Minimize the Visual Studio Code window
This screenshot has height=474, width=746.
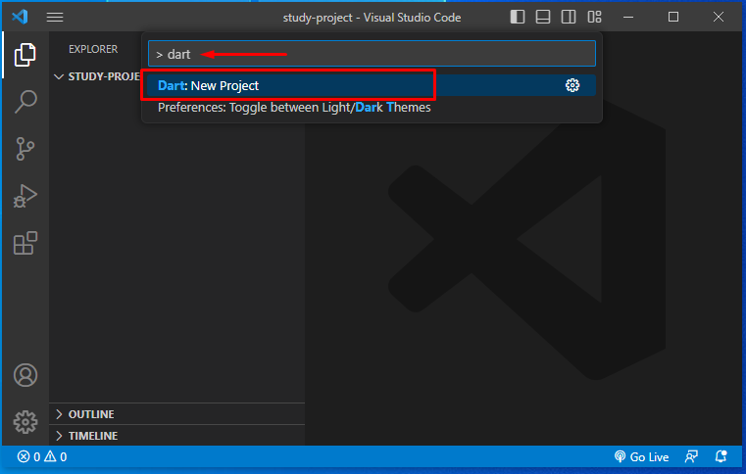pyautogui.click(x=628, y=17)
